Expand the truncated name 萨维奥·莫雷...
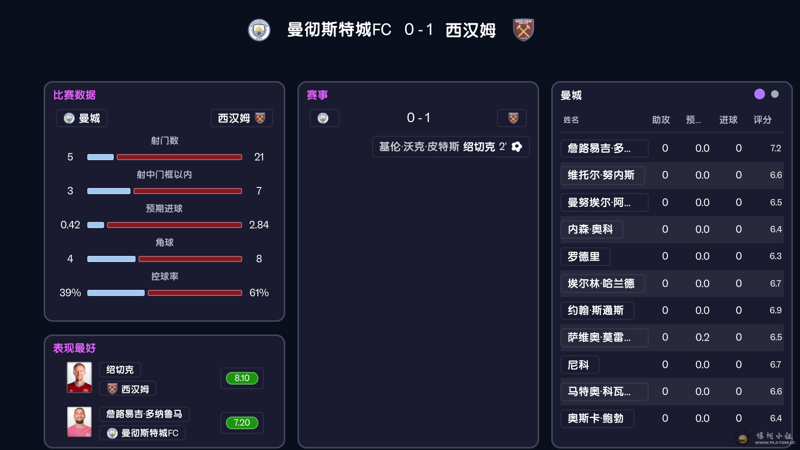The height and width of the screenshot is (450, 800). [604, 337]
